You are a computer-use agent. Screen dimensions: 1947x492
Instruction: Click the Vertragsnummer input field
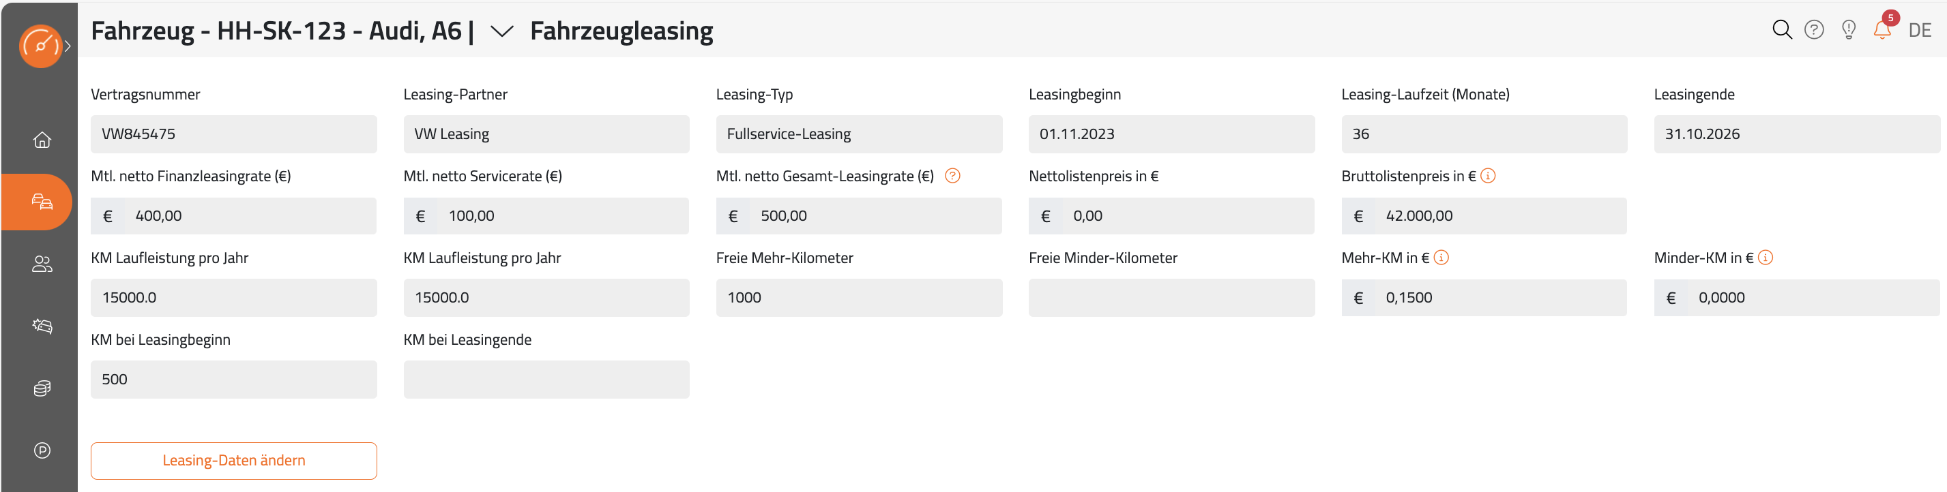tap(233, 134)
